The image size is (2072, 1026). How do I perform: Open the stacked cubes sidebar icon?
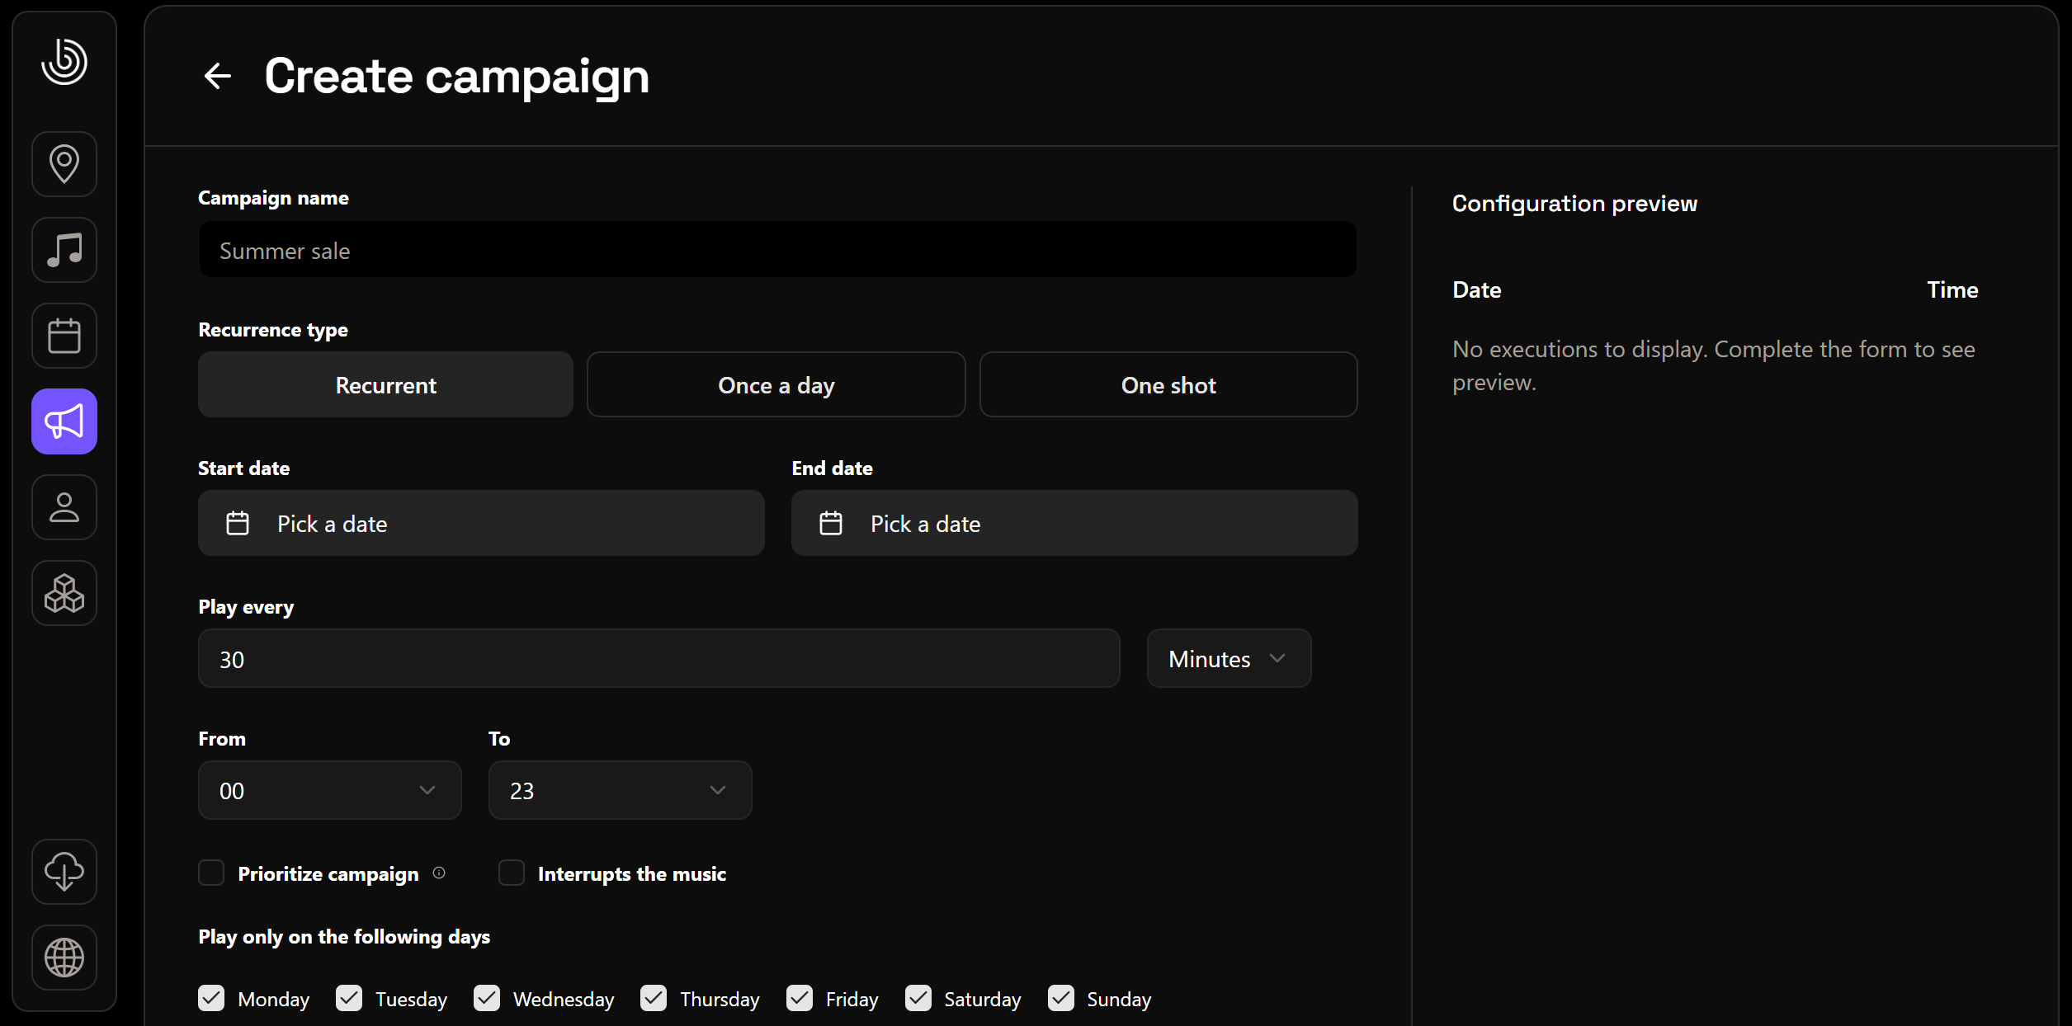(x=64, y=593)
